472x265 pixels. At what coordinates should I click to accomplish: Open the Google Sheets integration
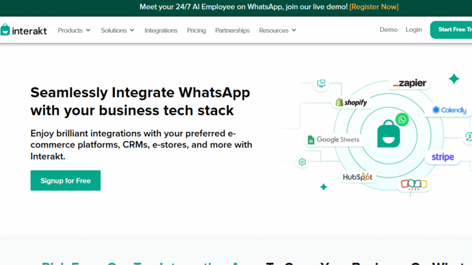point(333,139)
